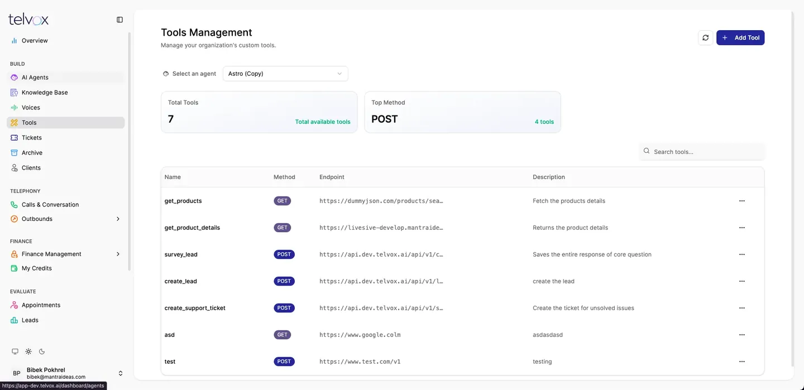Image resolution: width=804 pixels, height=390 pixels.
Task: Select Tools in the sidebar
Action: pyautogui.click(x=66, y=123)
